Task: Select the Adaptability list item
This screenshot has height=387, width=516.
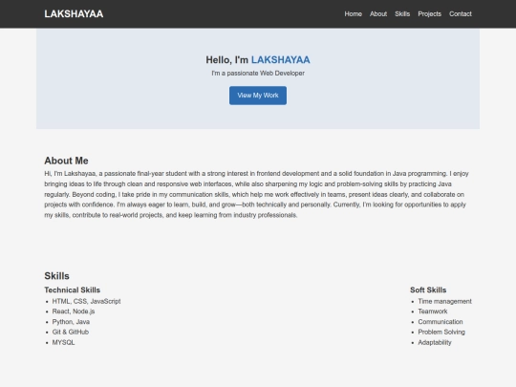Action: click(435, 343)
